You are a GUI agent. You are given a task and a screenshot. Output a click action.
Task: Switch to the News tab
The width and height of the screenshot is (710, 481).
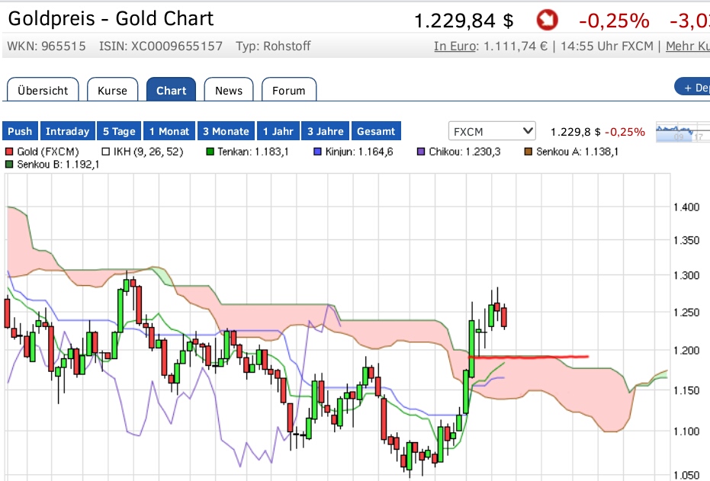(229, 90)
